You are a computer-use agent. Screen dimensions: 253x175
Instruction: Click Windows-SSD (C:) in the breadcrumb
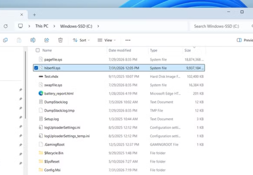tap(76, 26)
